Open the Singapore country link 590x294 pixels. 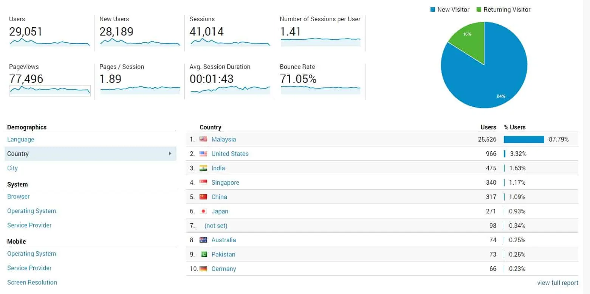tap(225, 182)
